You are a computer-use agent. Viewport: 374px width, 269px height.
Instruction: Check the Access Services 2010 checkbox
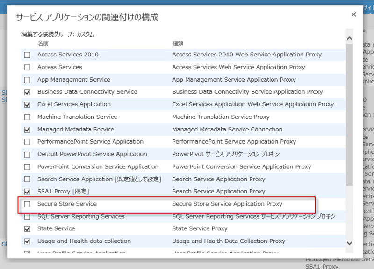[x=27, y=55]
